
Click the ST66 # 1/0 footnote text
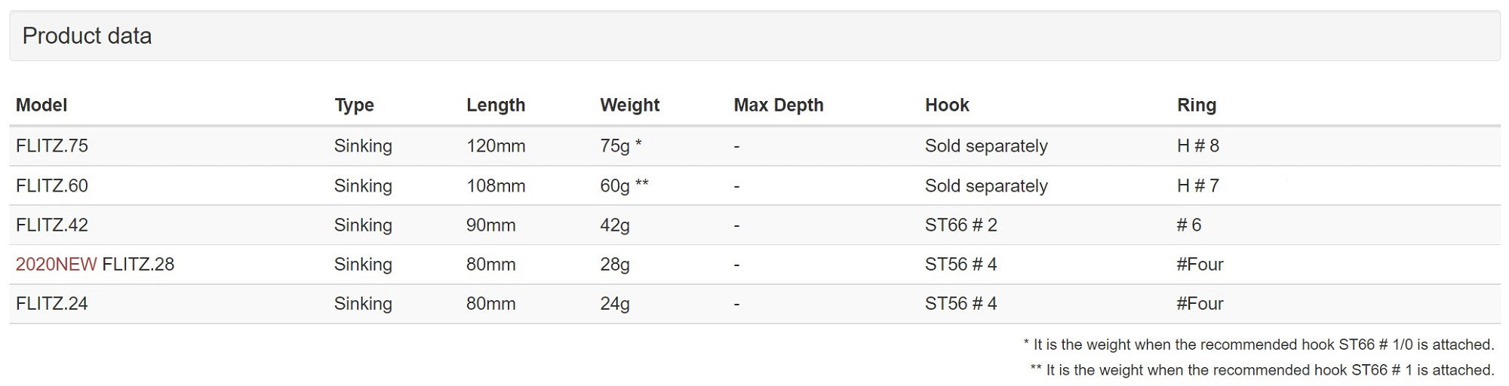[1259, 345]
